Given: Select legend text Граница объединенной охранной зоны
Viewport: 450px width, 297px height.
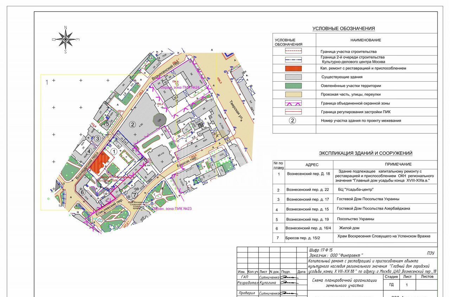Looking at the screenshot, I should tap(355, 103).
